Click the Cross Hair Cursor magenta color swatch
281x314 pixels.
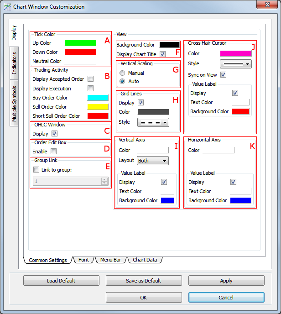[x=236, y=53]
